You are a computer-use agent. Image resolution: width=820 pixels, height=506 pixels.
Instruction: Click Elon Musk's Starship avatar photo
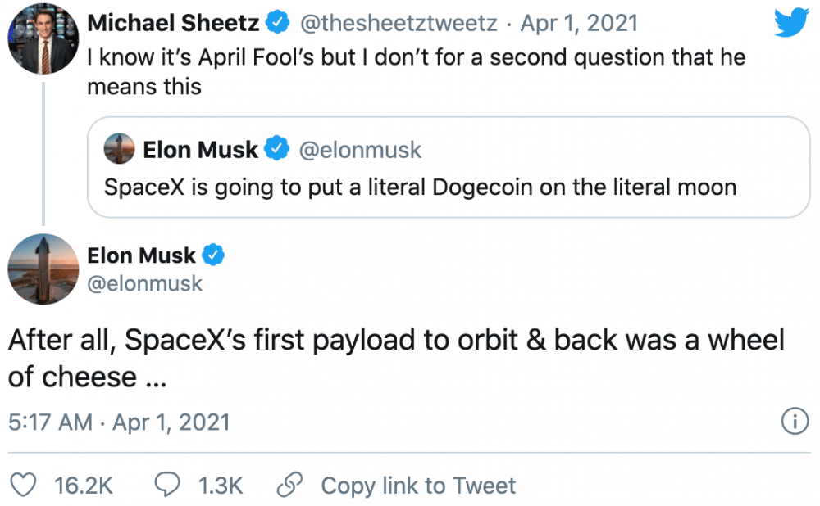[x=43, y=269]
